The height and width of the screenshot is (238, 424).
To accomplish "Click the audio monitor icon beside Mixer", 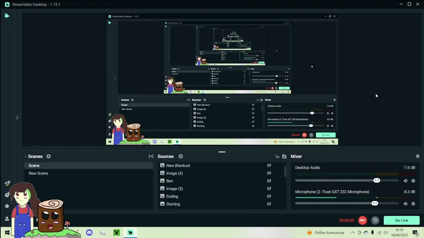I will [x=277, y=156].
